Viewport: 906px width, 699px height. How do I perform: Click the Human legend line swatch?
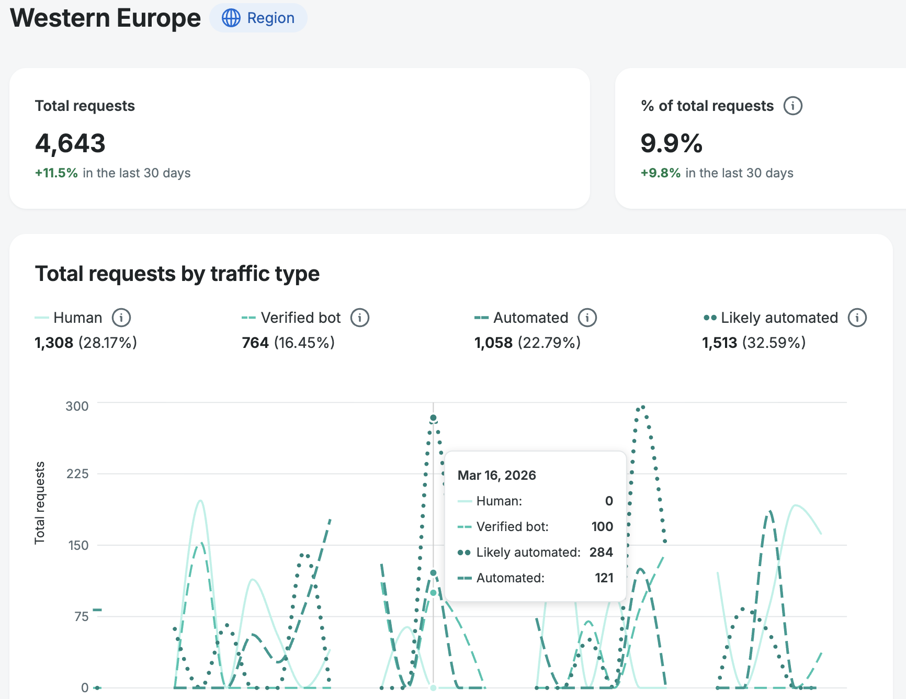point(42,318)
